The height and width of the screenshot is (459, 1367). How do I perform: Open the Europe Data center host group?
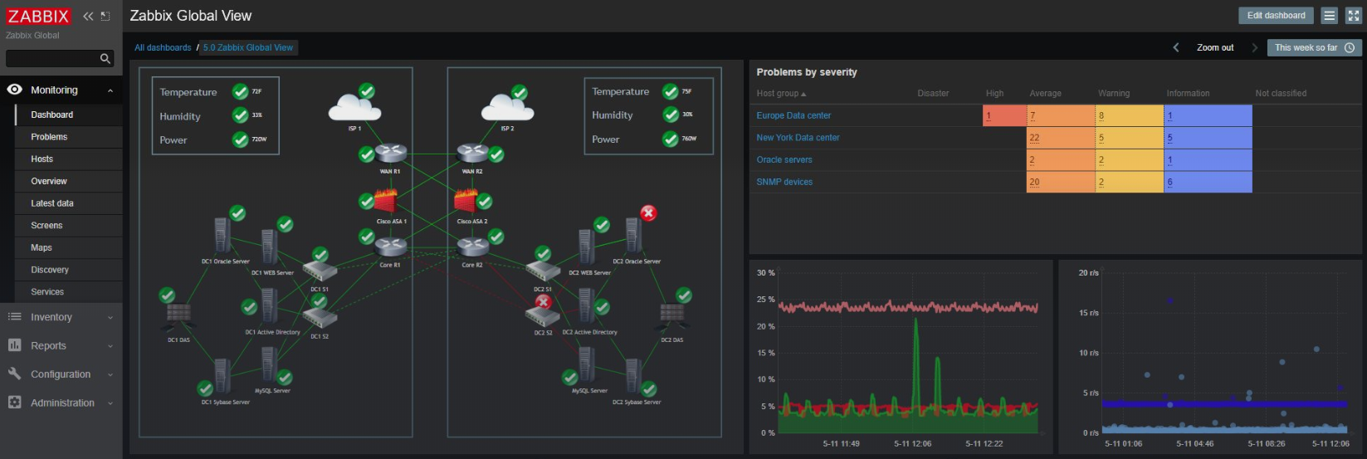(793, 115)
